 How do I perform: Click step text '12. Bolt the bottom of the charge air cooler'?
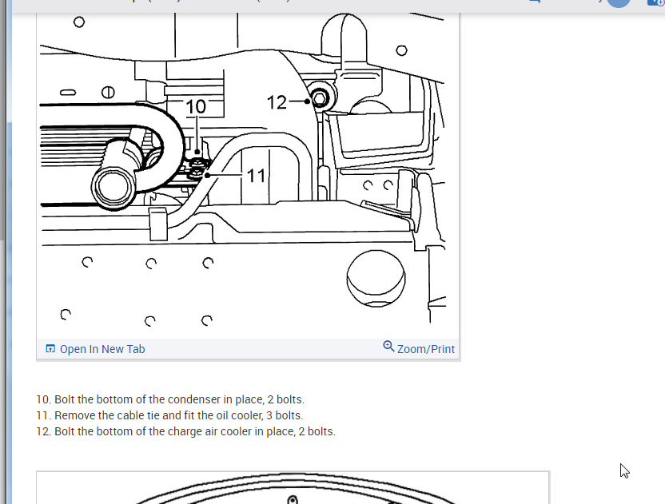[145, 431]
